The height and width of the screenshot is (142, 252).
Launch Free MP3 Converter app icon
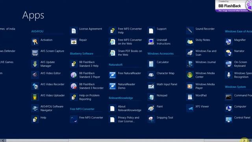(x=74, y=120)
